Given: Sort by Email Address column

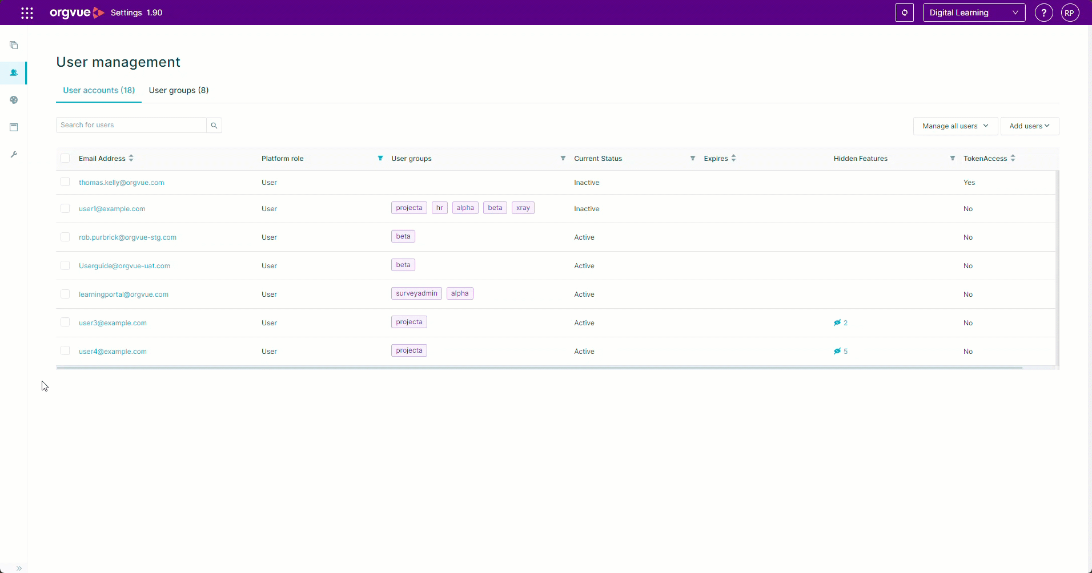Looking at the screenshot, I should tap(131, 158).
